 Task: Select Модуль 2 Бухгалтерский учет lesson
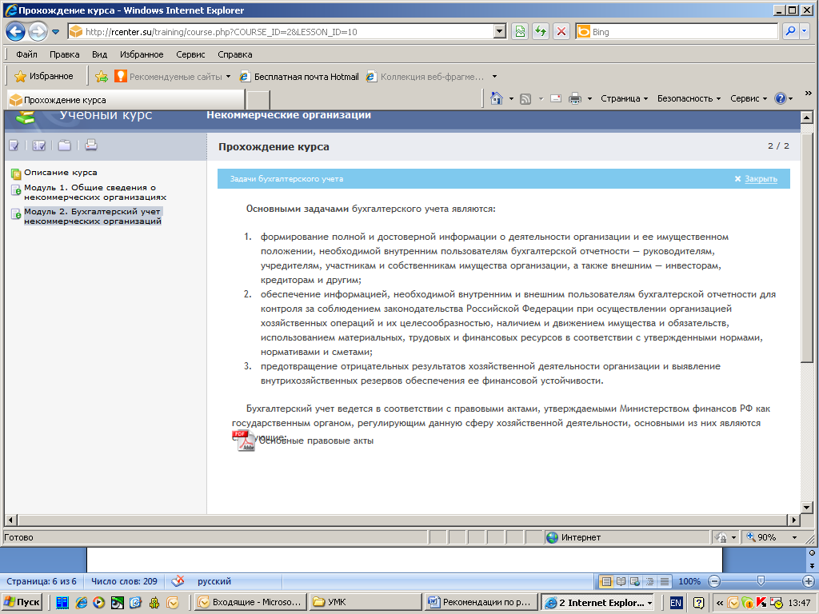93,216
